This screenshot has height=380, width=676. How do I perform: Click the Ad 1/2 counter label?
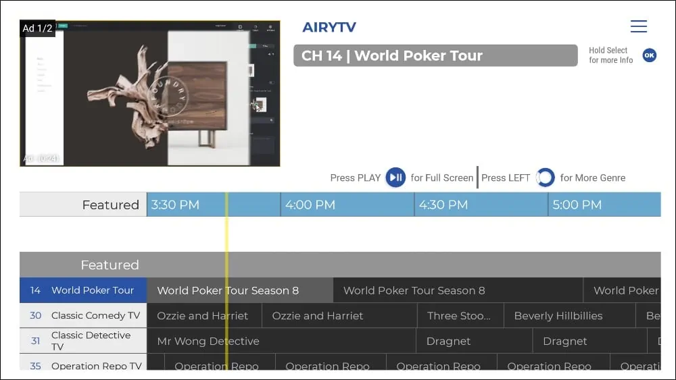click(x=37, y=28)
